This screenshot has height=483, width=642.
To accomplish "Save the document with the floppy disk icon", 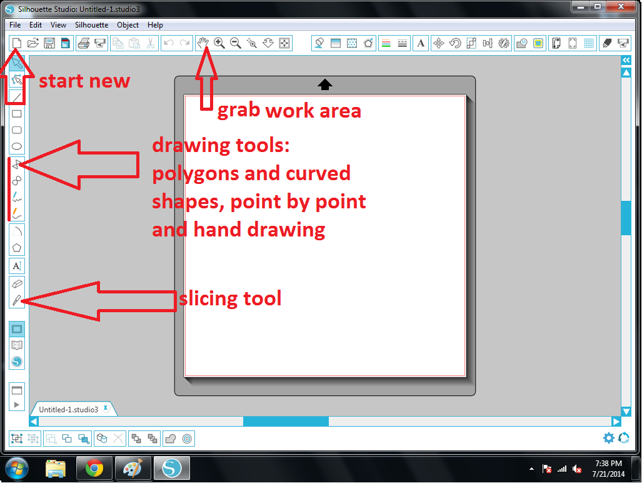I will [49, 43].
